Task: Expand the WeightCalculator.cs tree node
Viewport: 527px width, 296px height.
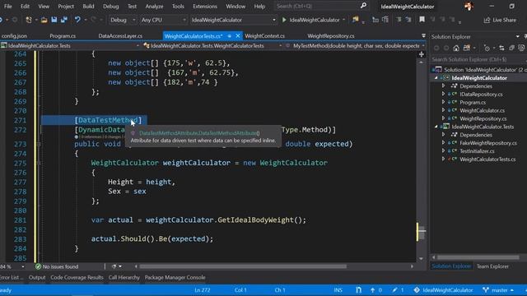Action: click(x=443, y=110)
